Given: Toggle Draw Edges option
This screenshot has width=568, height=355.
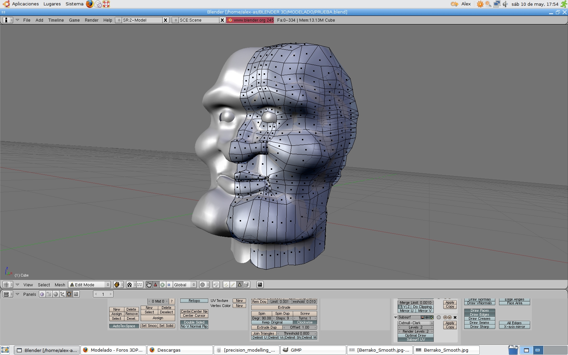Looking at the screenshot, I should pyautogui.click(x=479, y=314).
